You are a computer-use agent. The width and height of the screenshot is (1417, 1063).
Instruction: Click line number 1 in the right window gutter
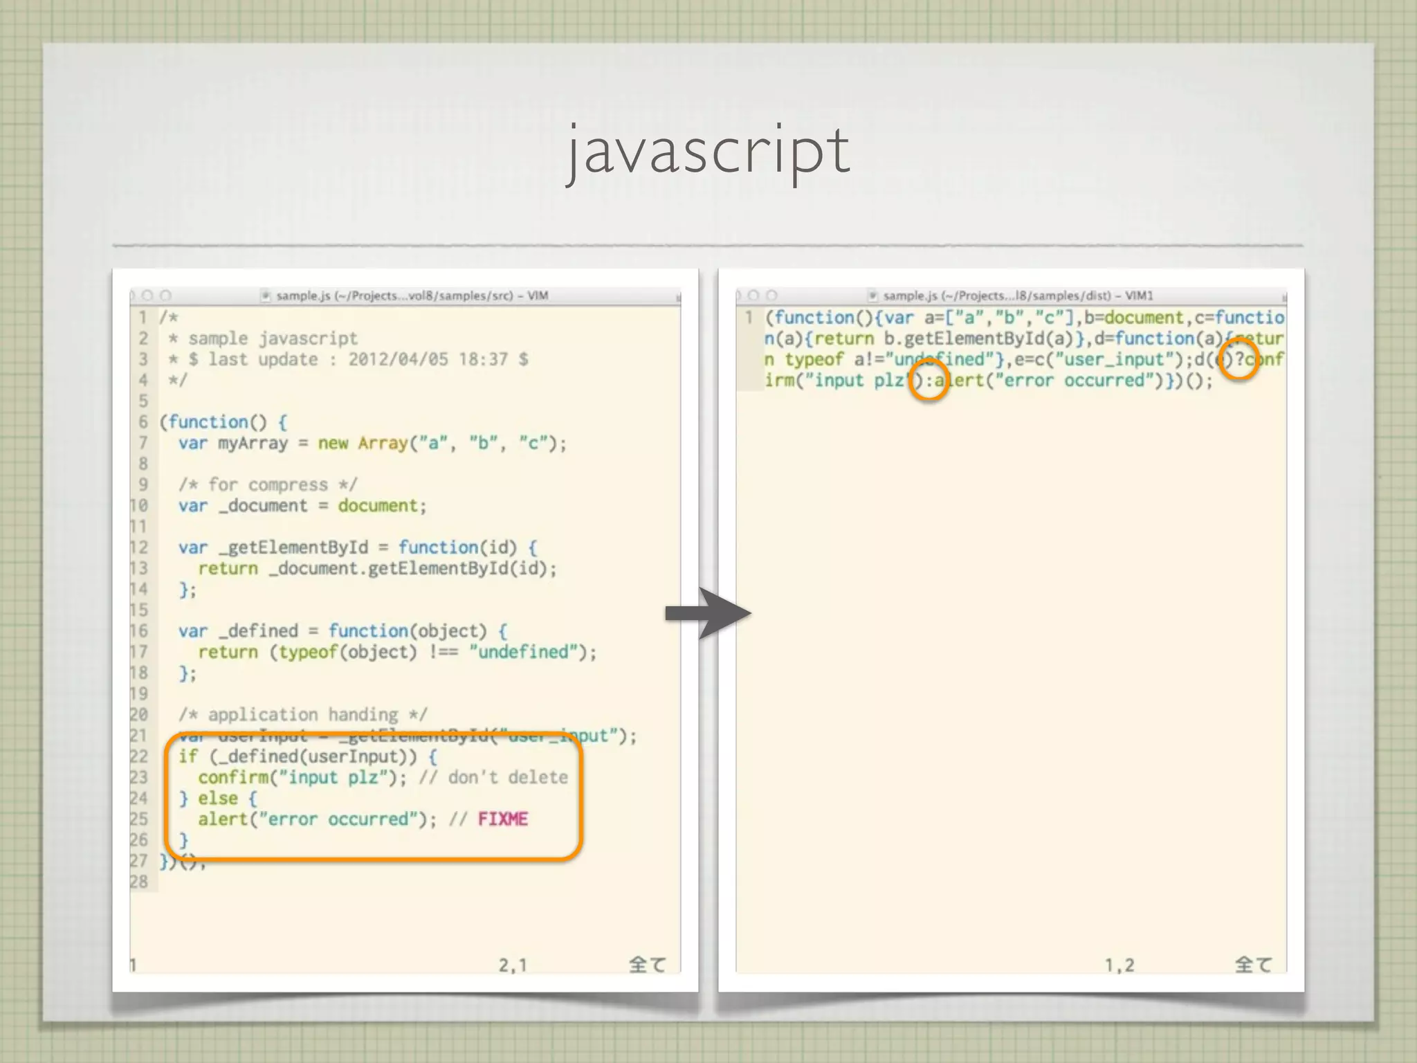pyautogui.click(x=749, y=318)
